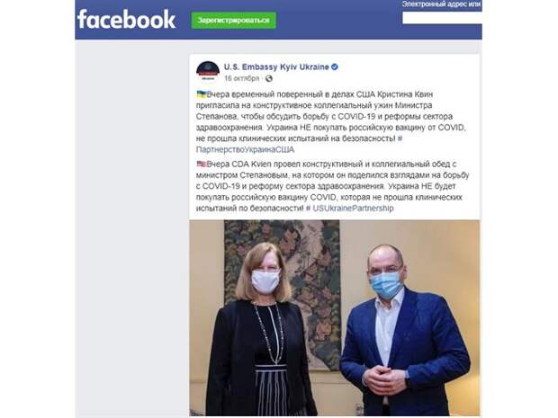Viewport: 558px width, 418px height.
Task: Click the second paragraph about CDA Kvien
Action: point(333,186)
